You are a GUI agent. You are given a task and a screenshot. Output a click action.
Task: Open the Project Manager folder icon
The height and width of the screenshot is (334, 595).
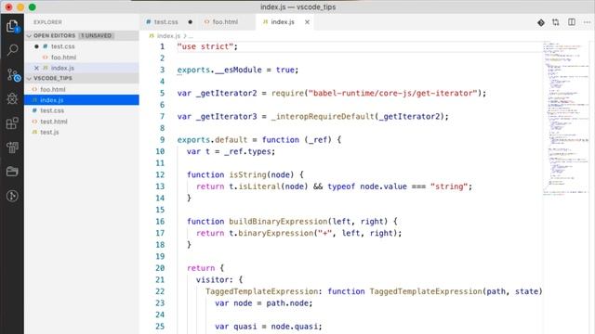tap(12, 172)
